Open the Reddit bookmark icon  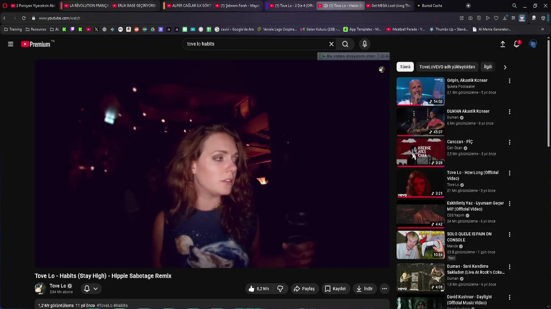click(x=136, y=29)
